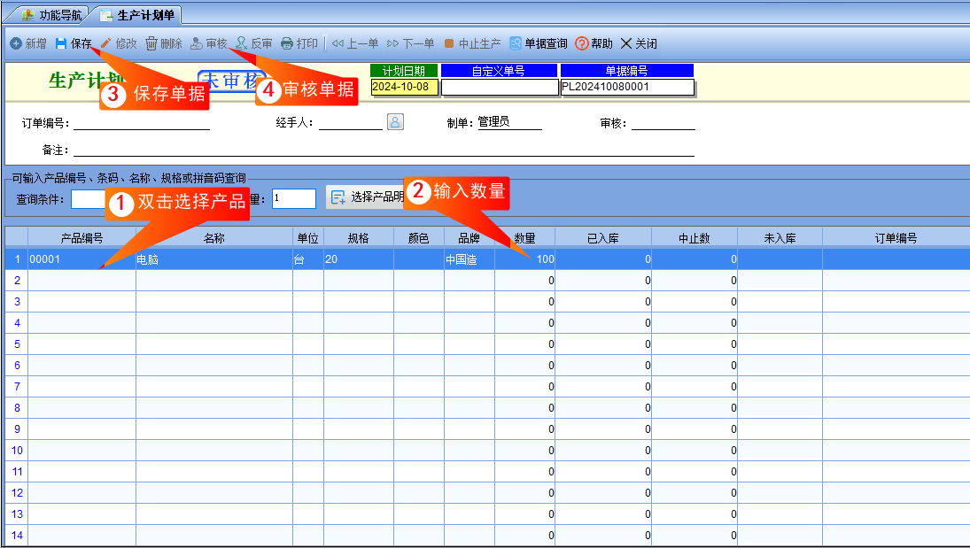The height and width of the screenshot is (548, 970).
Task: Switch to the 功能导航 tab
Action: point(52,15)
